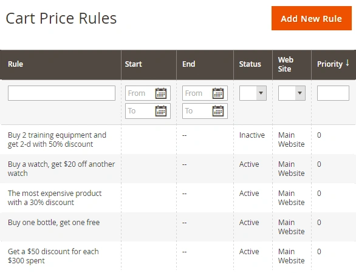356x273 pixels.
Task: Open the Status filter dropdown
Action: click(x=253, y=93)
